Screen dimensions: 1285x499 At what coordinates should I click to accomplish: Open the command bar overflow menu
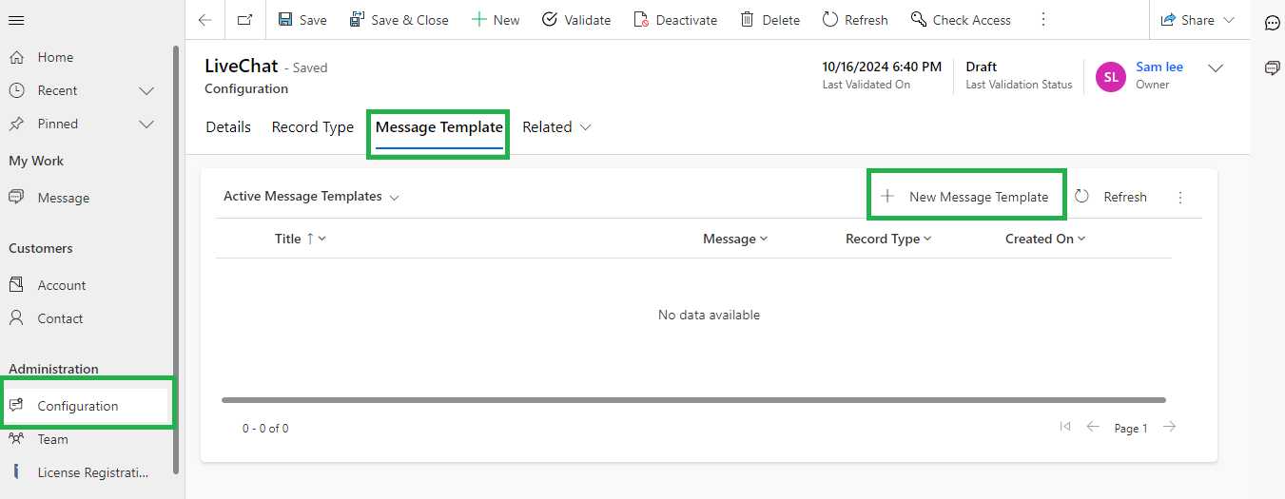tap(1043, 20)
